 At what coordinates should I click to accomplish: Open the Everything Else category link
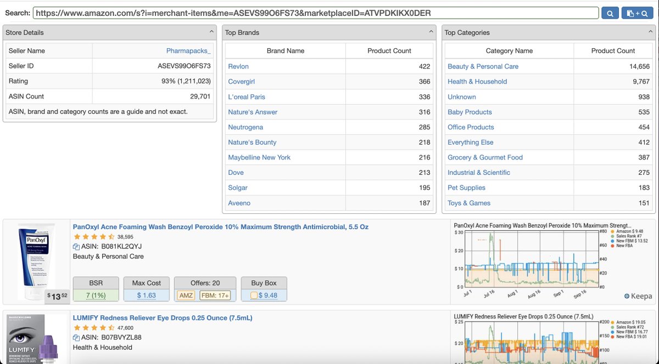471,143
